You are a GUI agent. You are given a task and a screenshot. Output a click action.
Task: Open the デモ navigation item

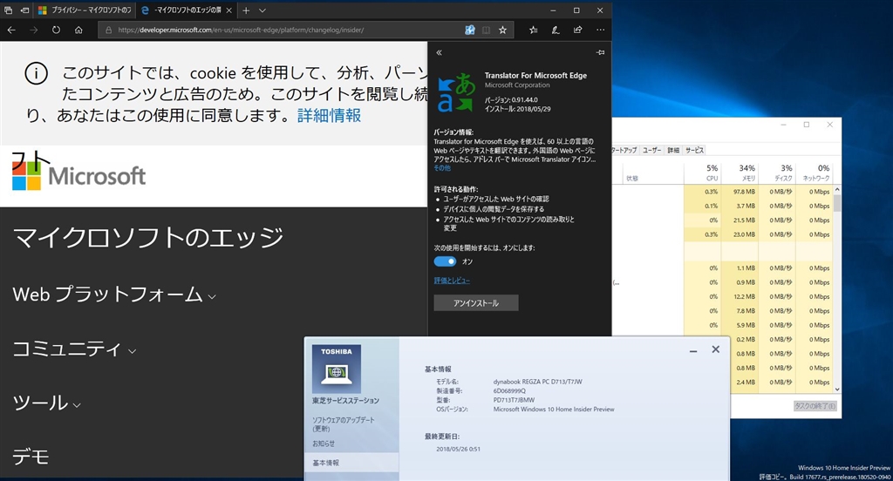coord(31,457)
